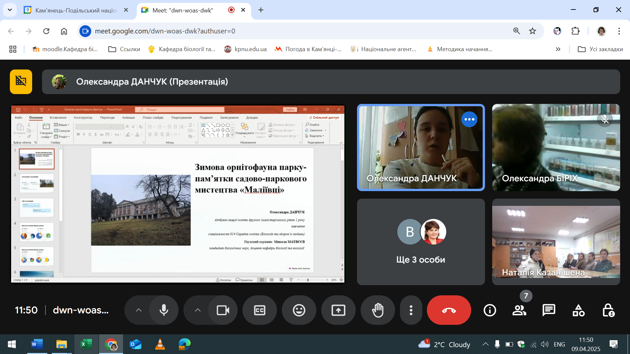The width and height of the screenshot is (630, 354).
Task: Click the Ще 3 особи tile
Action: tap(421, 242)
